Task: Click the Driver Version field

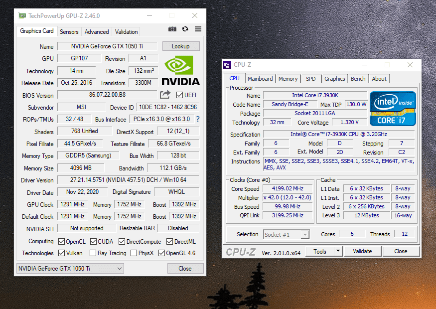Action: point(128,180)
